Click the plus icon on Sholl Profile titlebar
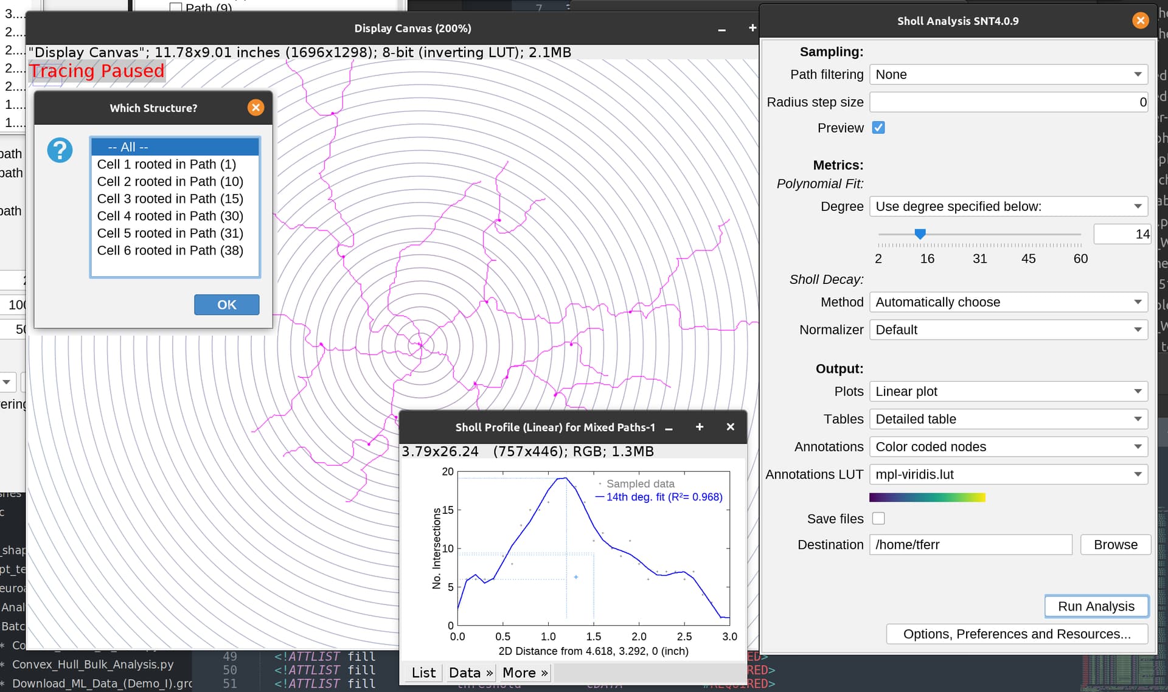This screenshot has width=1168, height=692. [699, 426]
